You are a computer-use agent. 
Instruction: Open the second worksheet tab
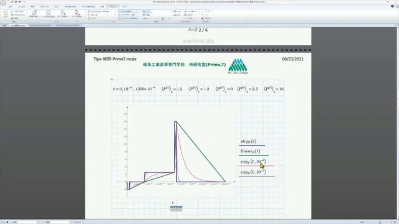41,26
